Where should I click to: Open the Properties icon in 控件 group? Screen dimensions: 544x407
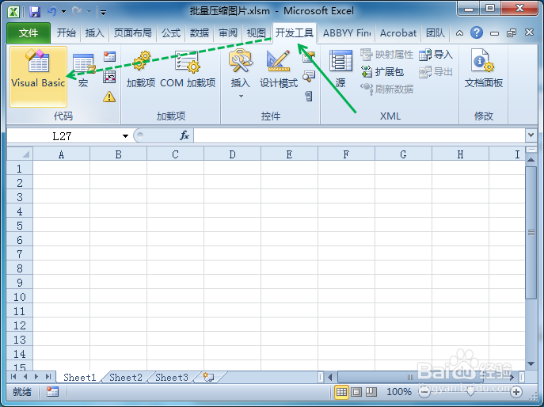click(x=309, y=56)
